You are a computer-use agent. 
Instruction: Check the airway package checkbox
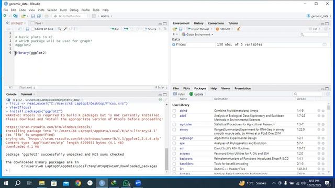174,130
